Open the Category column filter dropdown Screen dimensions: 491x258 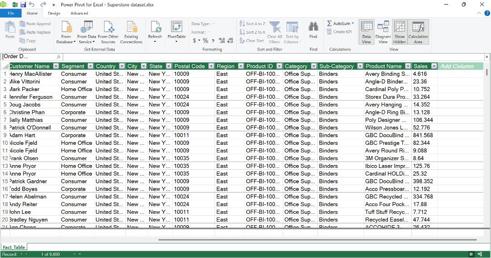pyautogui.click(x=314, y=66)
